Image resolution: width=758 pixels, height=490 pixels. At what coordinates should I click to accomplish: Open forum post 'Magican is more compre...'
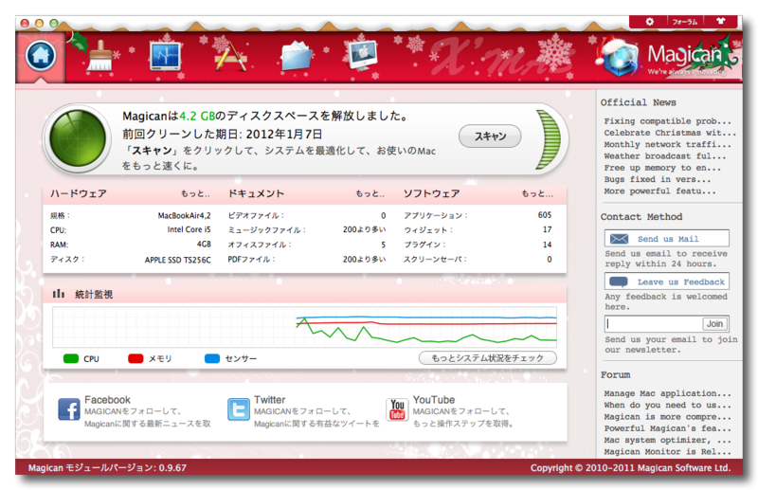[x=668, y=416]
